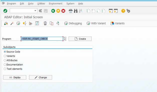Open Help via question mark icon
The image size is (157, 92).
pyautogui.click(x=123, y=11)
